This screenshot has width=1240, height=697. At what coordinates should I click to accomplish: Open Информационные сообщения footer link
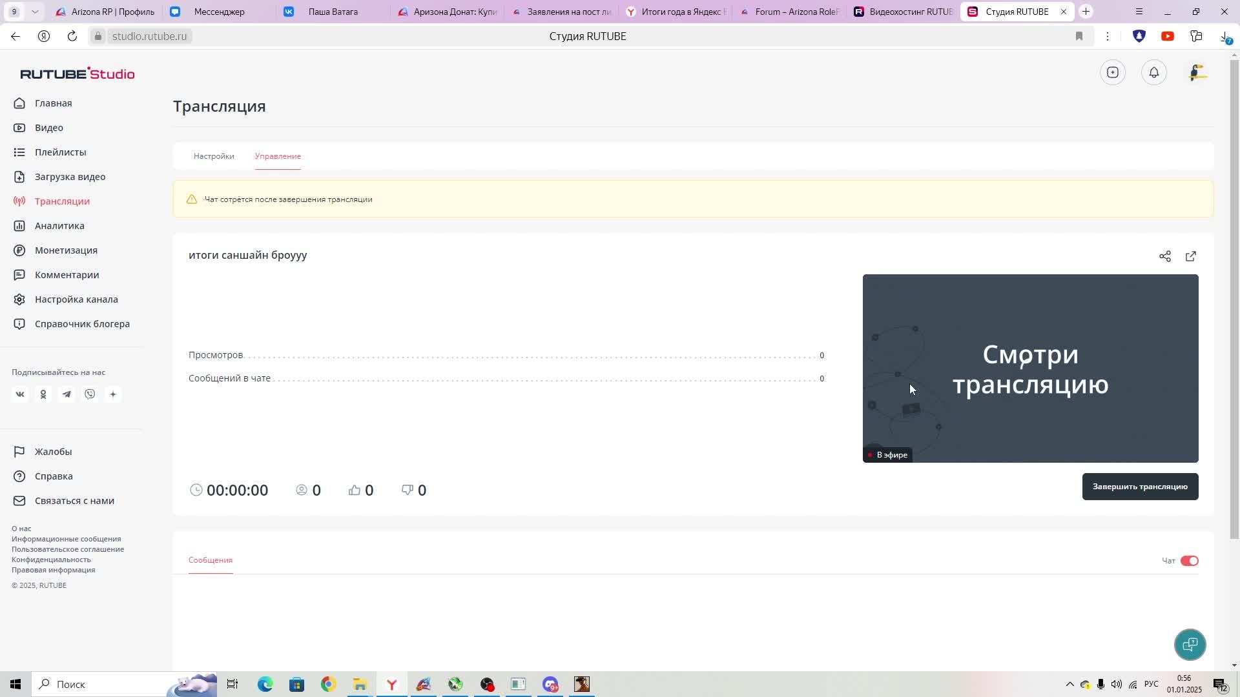pos(66,539)
